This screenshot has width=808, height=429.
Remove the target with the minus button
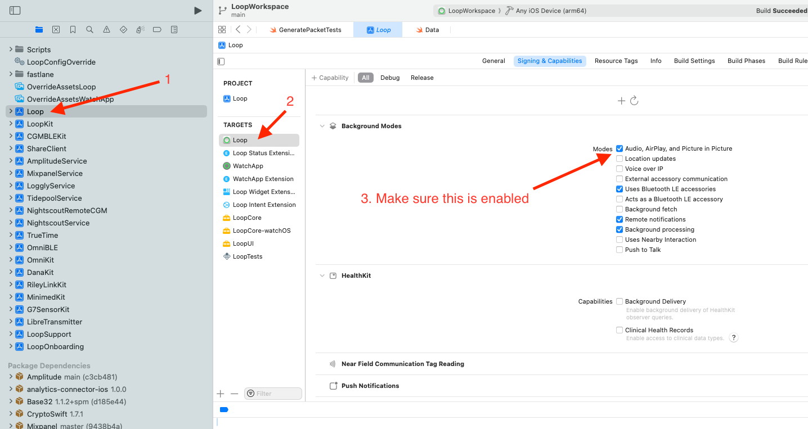coord(235,394)
